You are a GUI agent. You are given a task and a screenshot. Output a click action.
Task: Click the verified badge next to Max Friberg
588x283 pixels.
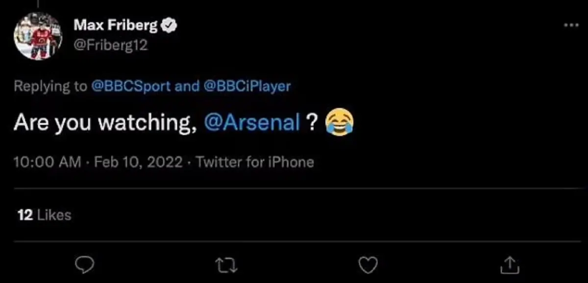[170, 26]
